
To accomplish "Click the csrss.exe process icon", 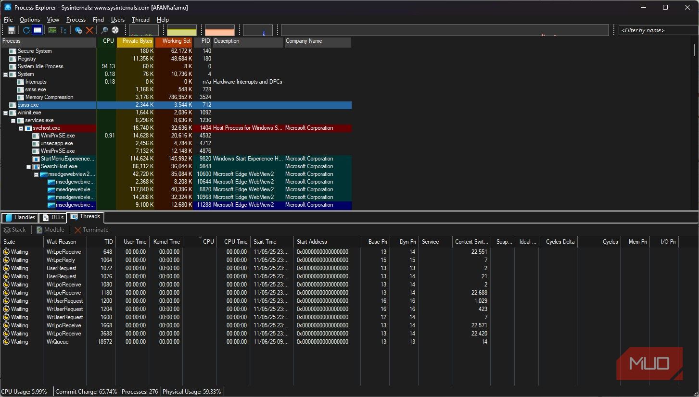I will point(13,105).
